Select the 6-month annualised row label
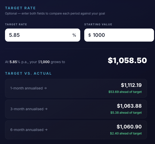Viewport: 155px width, 144px height. [x=29, y=130]
